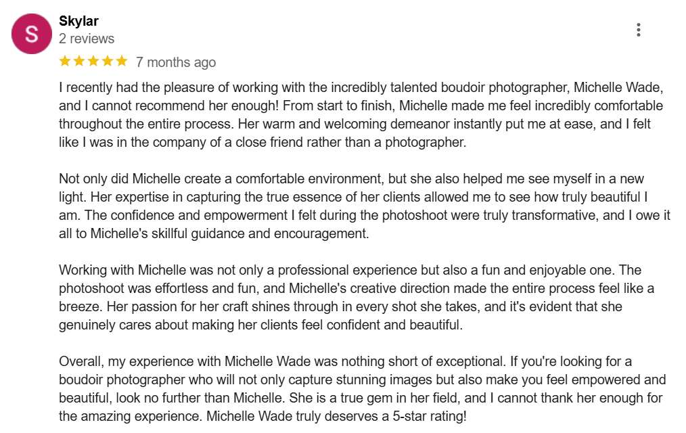Click the second gold rating star
This screenshot has width=686, height=433.
[x=79, y=62]
